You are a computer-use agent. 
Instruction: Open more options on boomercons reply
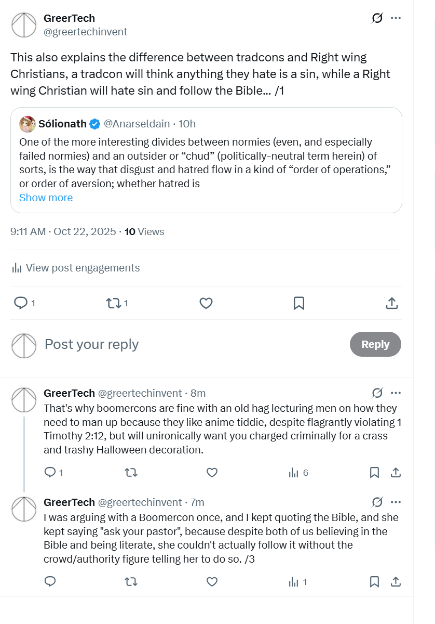[x=396, y=393]
